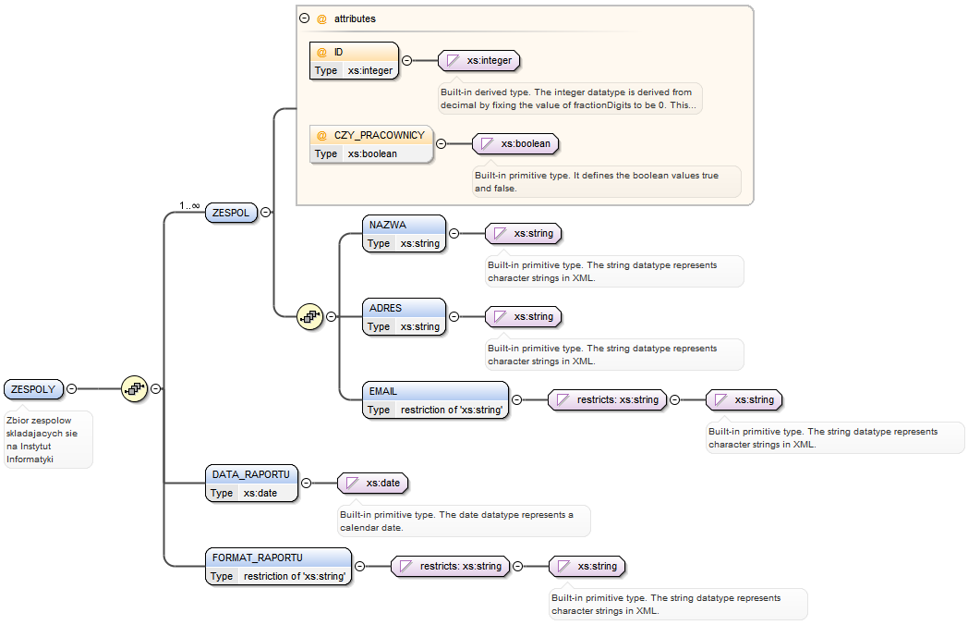The height and width of the screenshot is (625, 968).
Task: Collapse the ZESPOLY node expander
Action: pos(72,389)
